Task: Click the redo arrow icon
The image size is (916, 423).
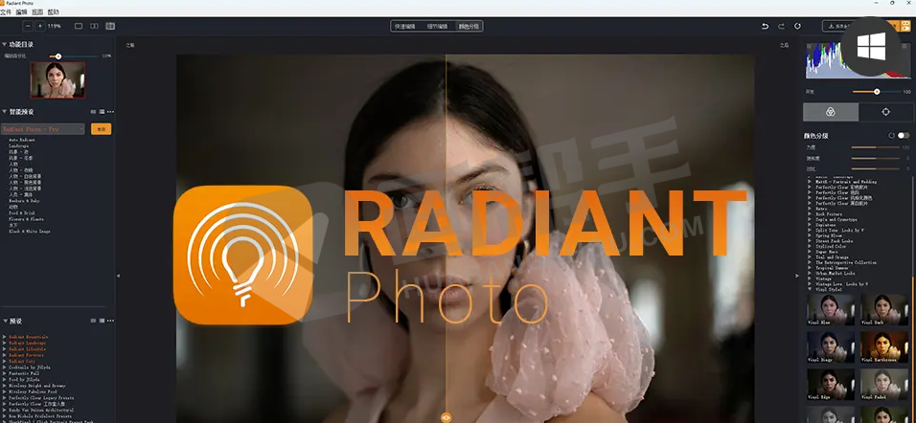Action: 782,26
